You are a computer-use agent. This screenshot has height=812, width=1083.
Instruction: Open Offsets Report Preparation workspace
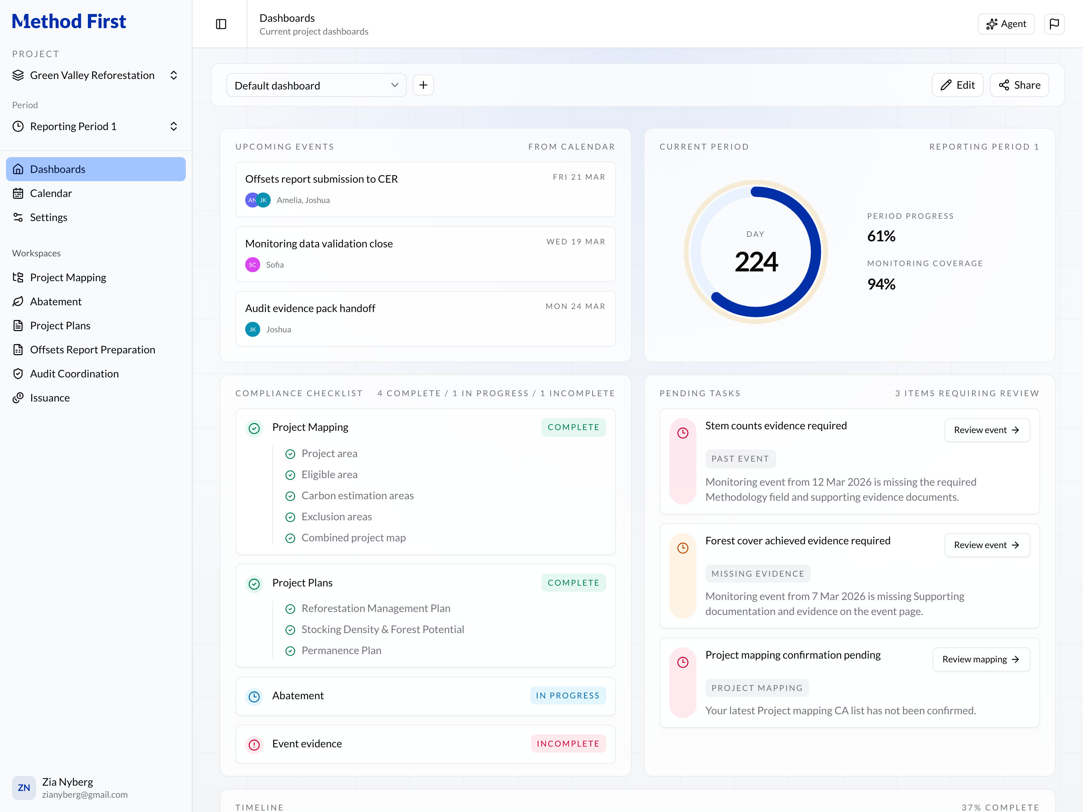(x=96, y=350)
